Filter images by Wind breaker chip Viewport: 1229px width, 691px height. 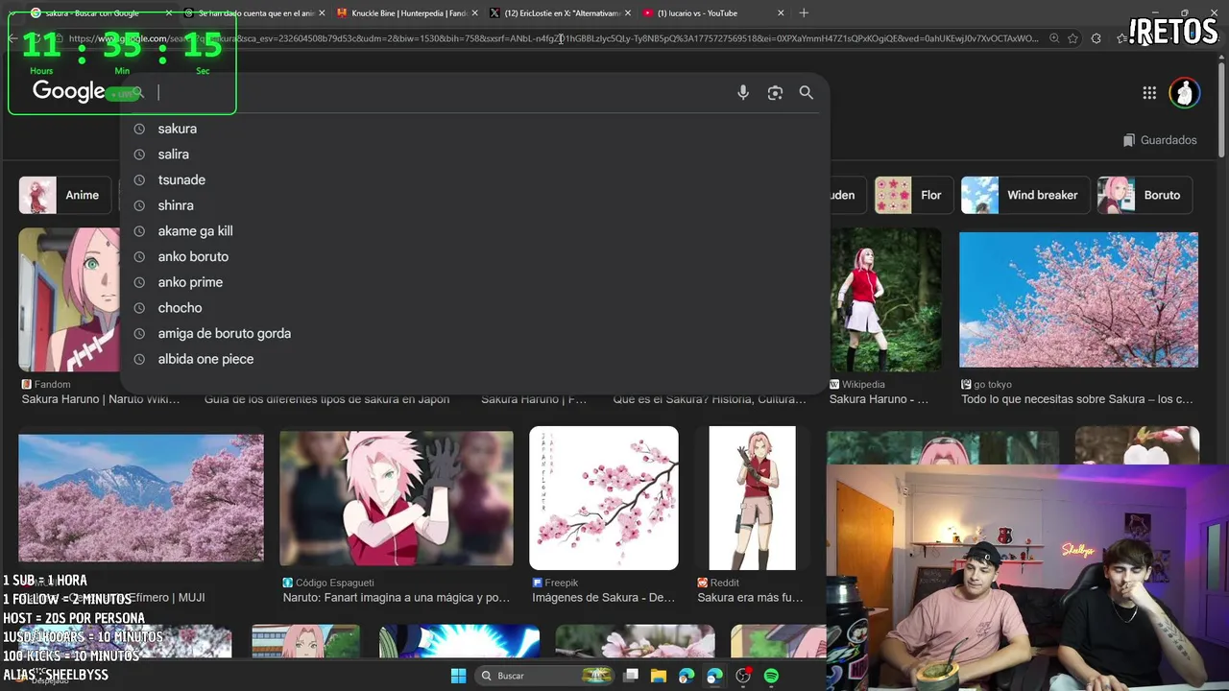1024,195
